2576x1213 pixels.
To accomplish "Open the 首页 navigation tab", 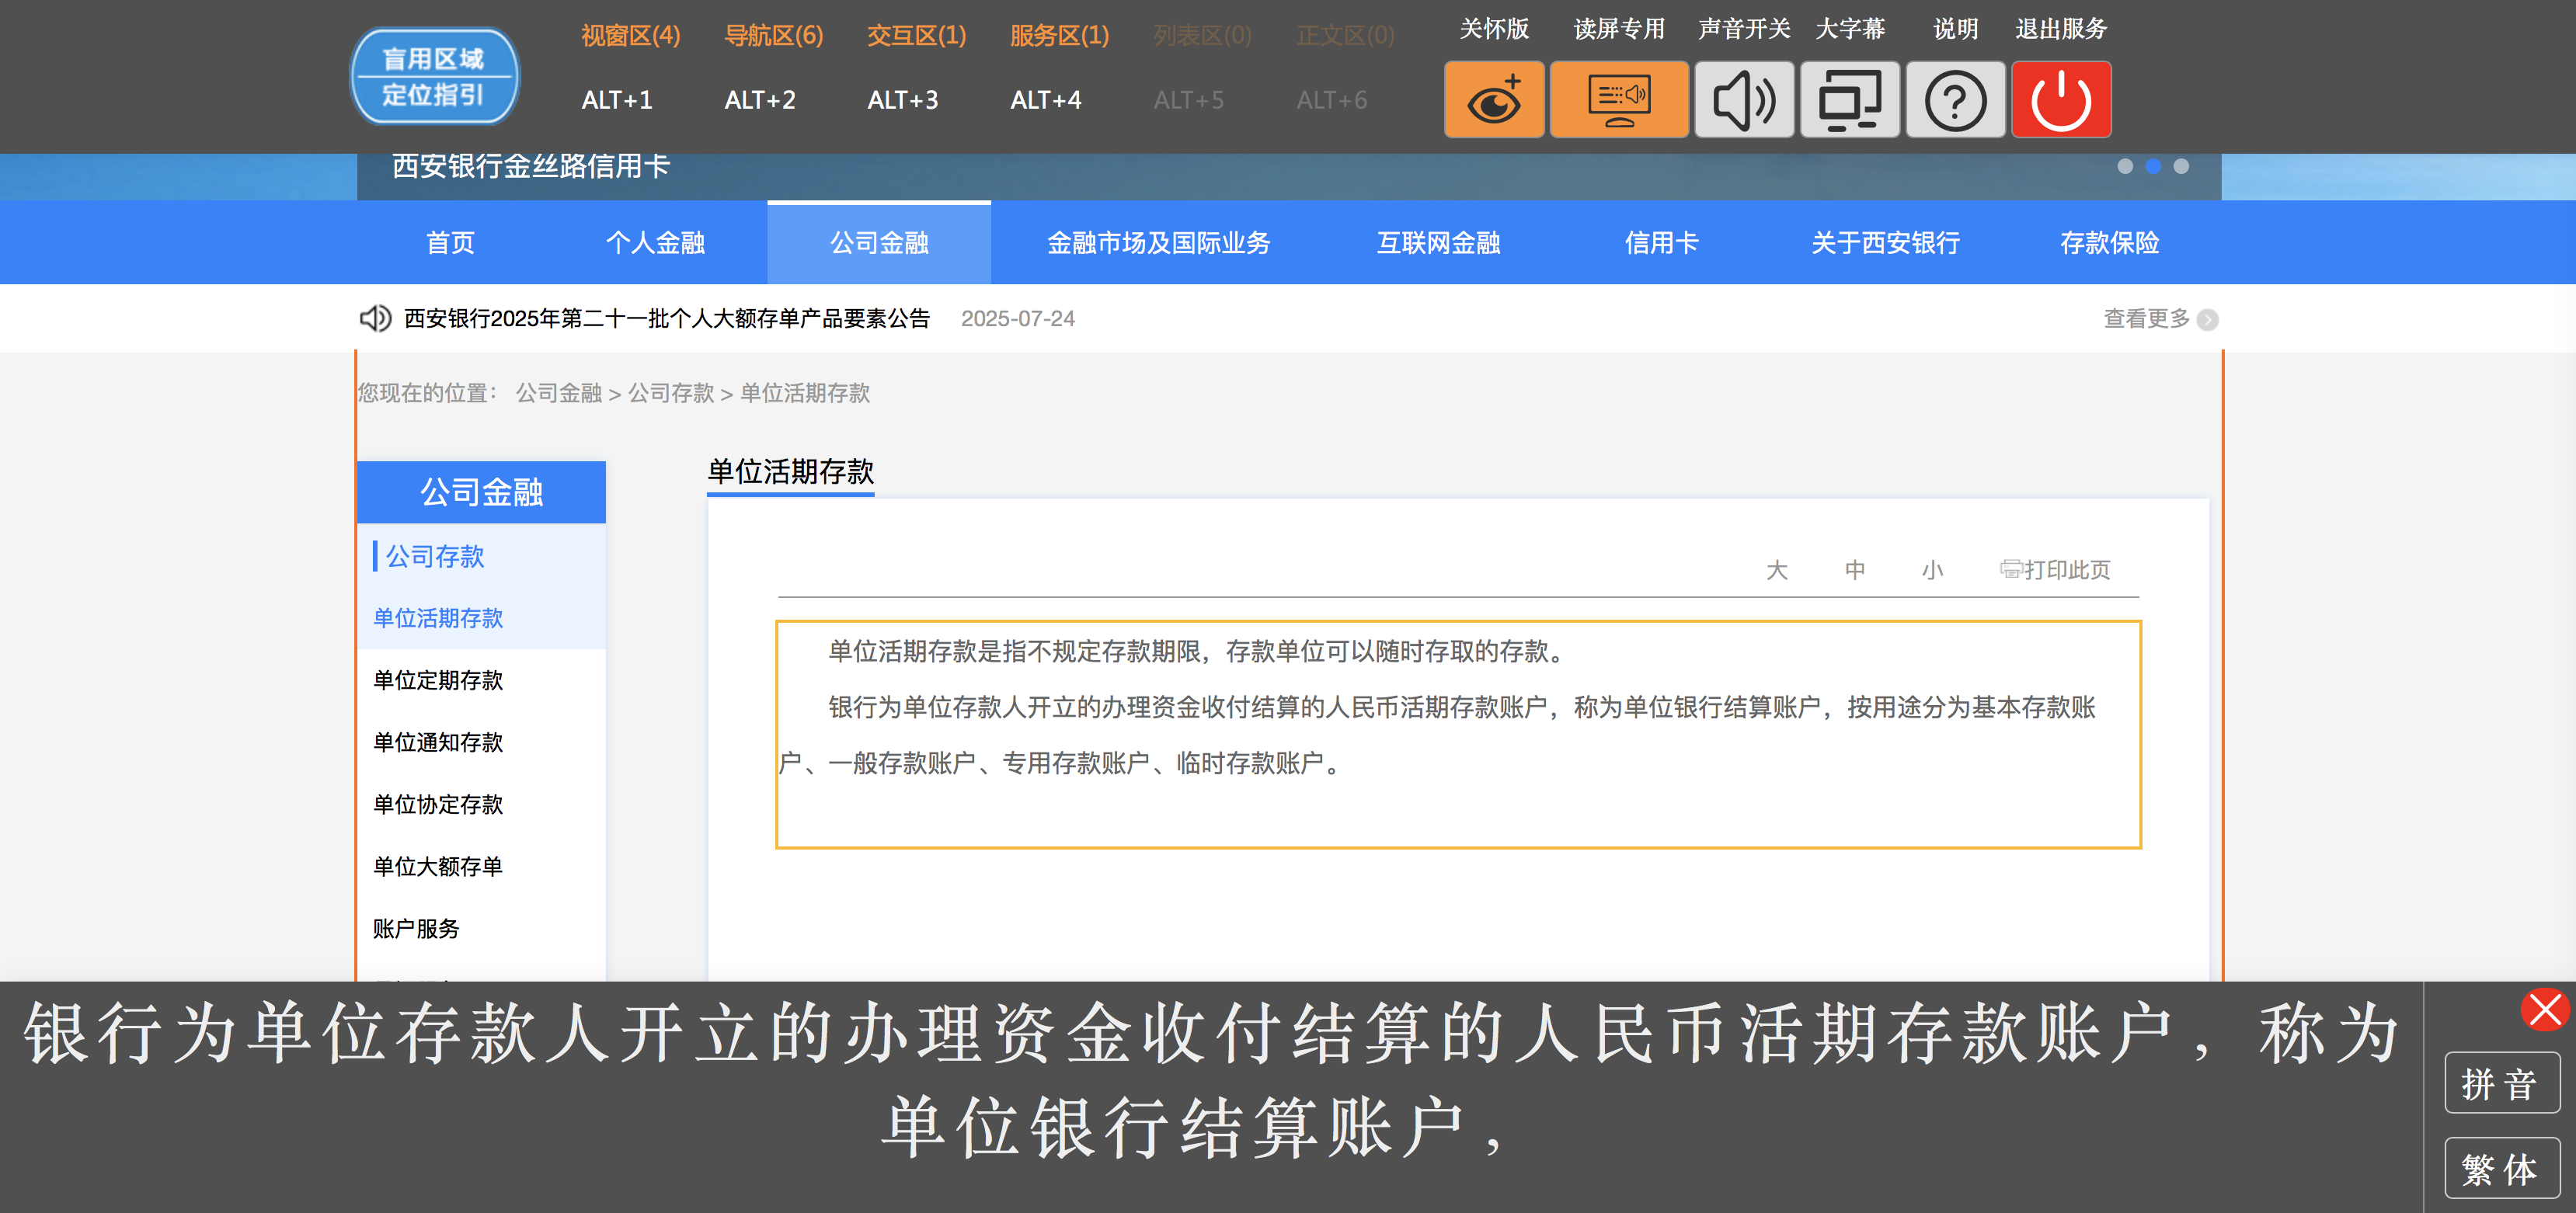I will click(x=450, y=243).
